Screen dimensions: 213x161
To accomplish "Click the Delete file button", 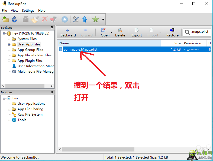I will tap(120, 33).
